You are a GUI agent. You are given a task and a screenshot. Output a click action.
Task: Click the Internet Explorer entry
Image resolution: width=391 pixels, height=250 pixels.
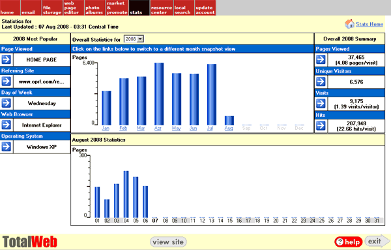tap(42, 125)
